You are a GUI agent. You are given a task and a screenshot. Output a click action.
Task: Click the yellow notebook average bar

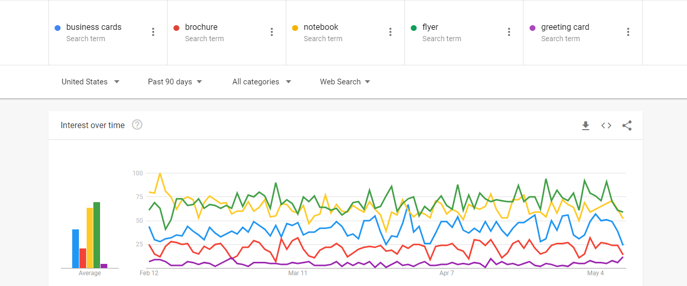click(90, 238)
